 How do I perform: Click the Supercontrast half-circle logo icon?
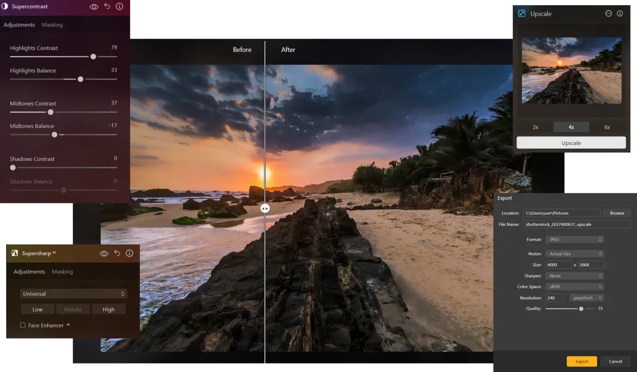5,7
